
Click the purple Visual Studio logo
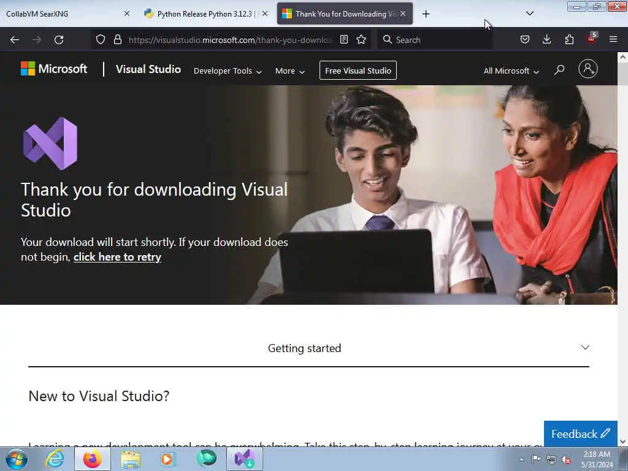point(50,144)
